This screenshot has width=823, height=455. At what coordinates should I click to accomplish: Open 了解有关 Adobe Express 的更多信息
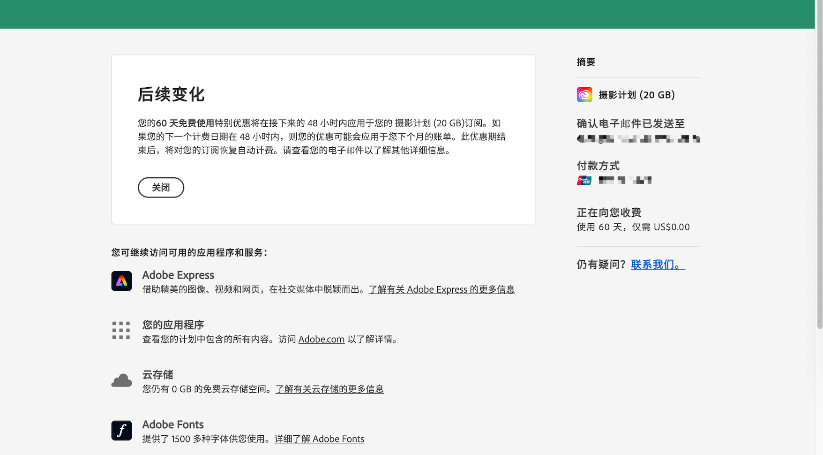click(441, 289)
